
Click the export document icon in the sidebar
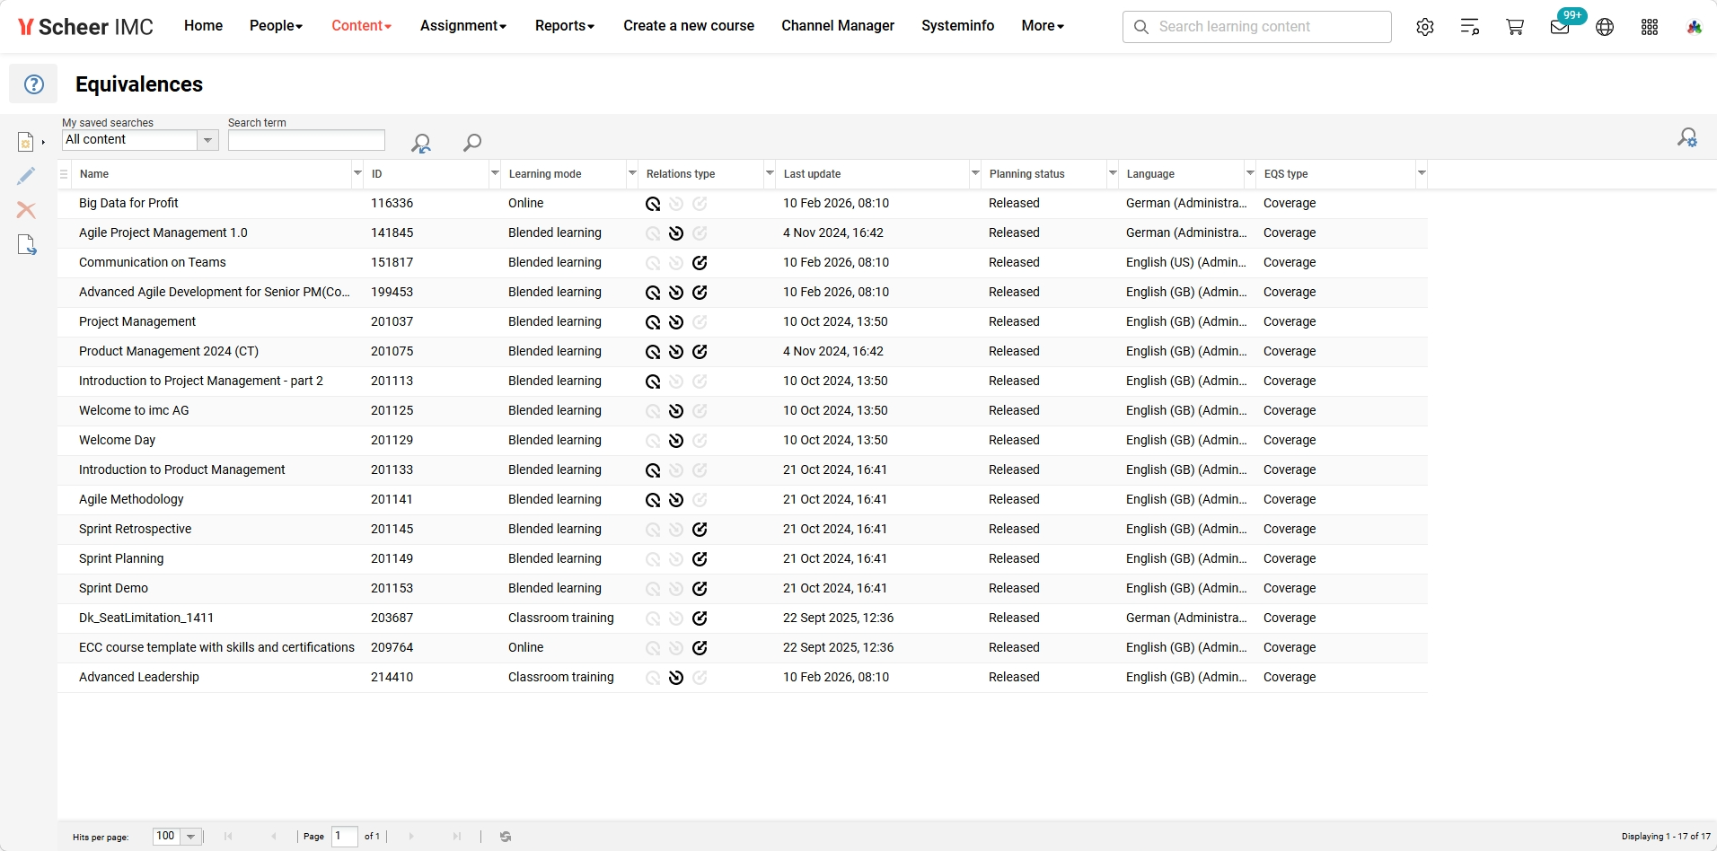click(27, 244)
